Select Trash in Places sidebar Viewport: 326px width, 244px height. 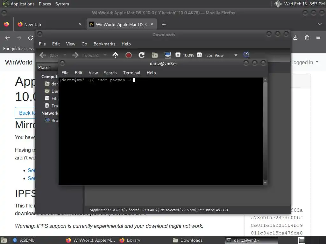pos(51,106)
